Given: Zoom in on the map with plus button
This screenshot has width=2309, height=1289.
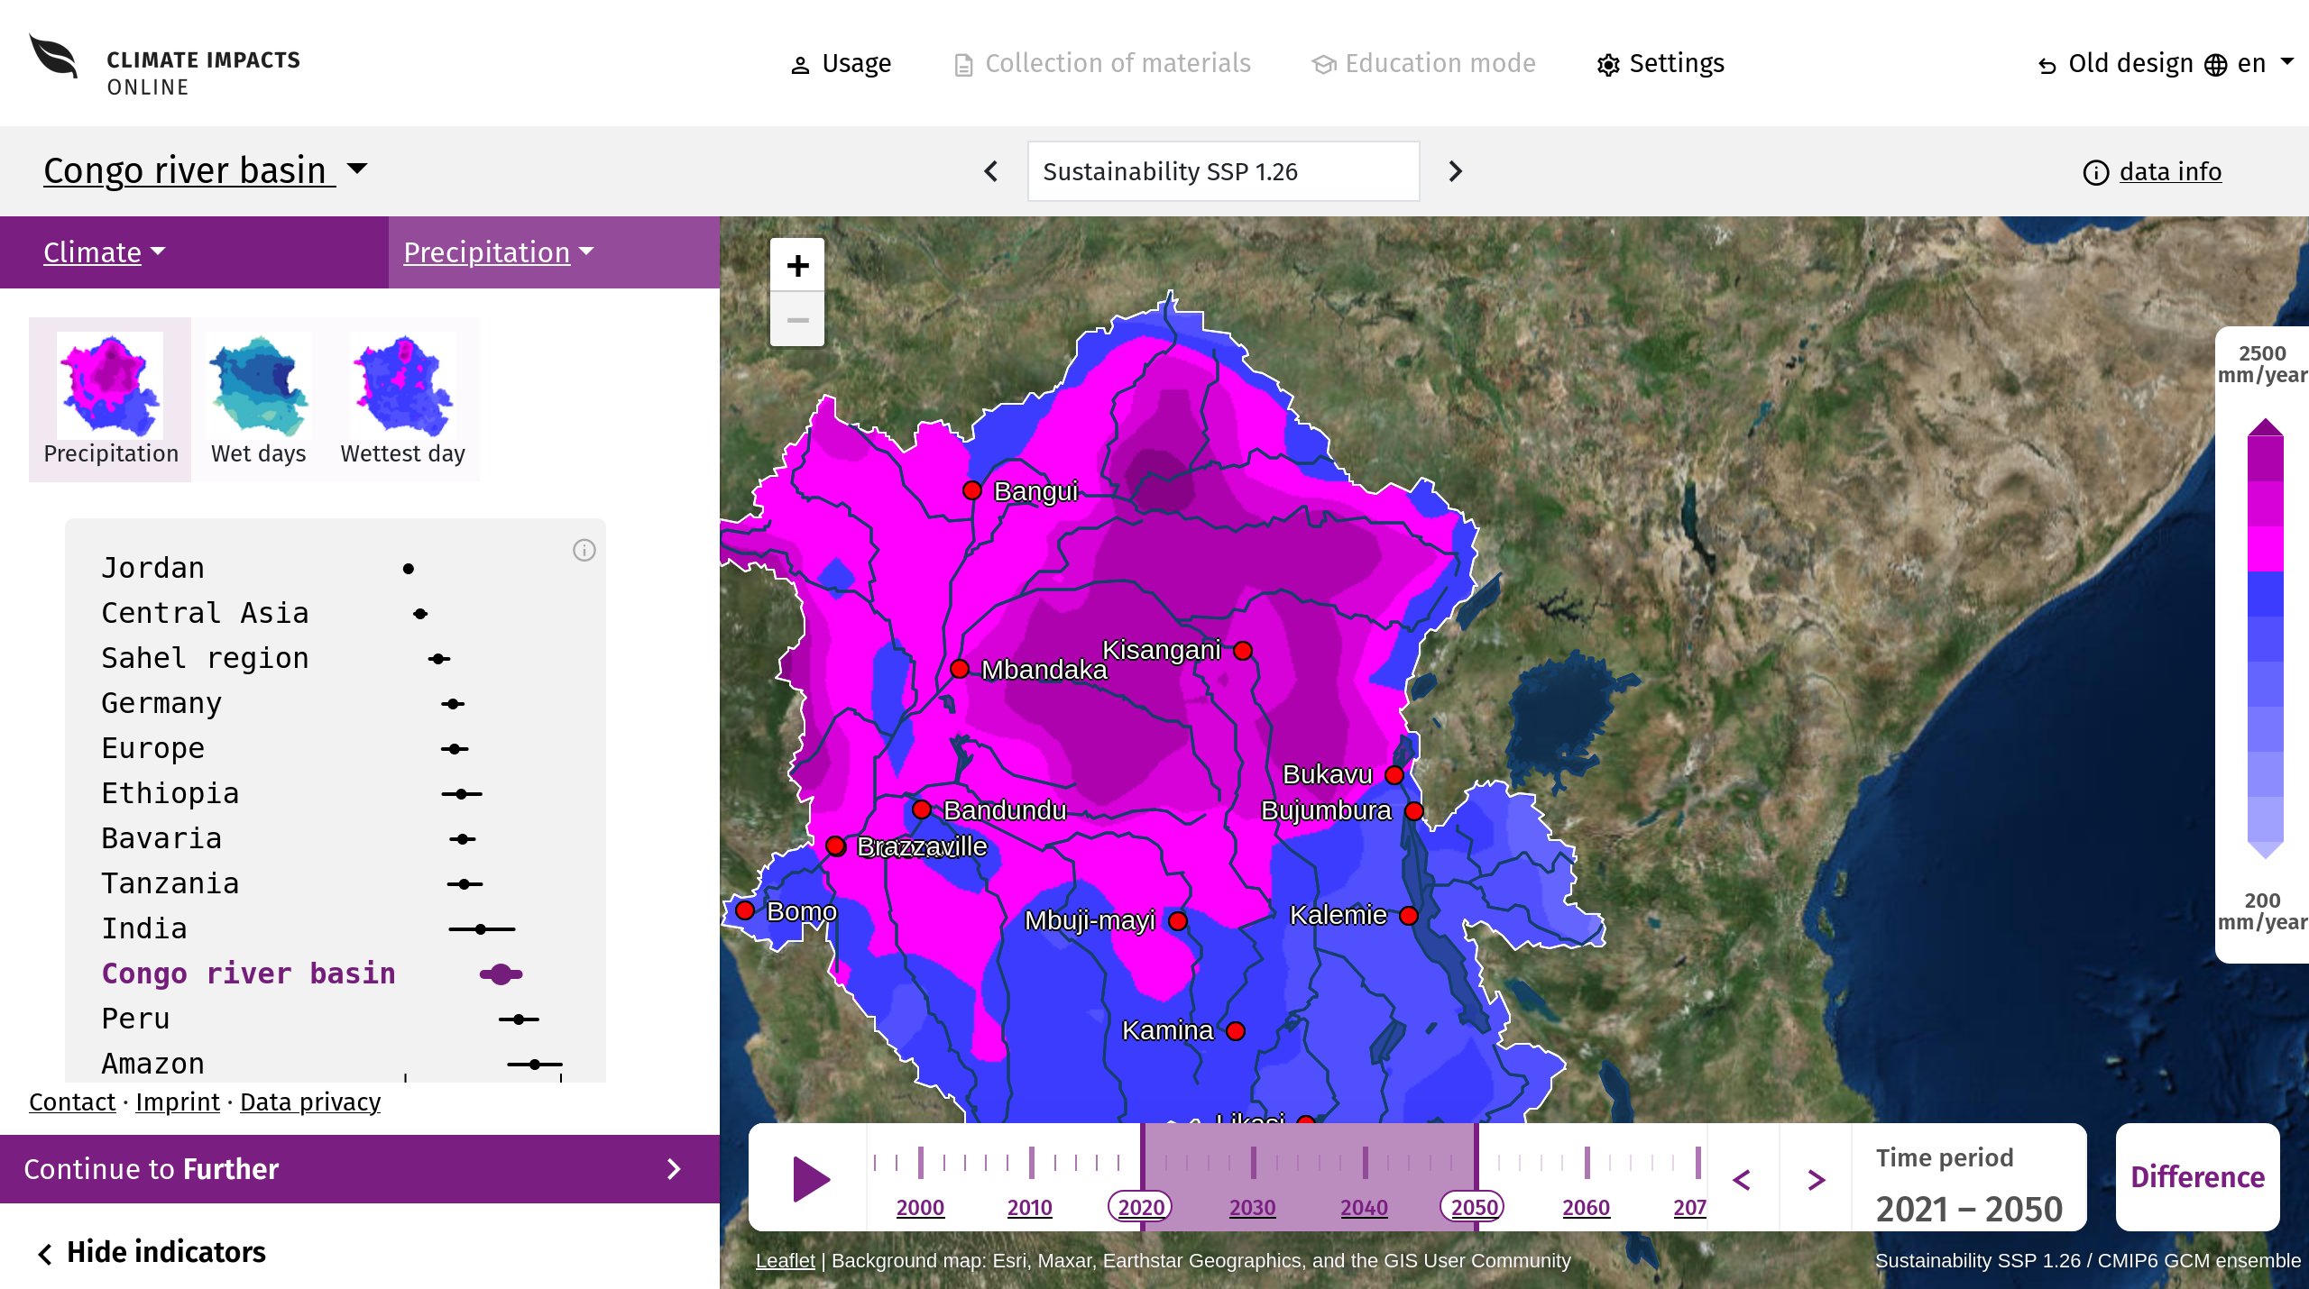Looking at the screenshot, I should coord(797,265).
